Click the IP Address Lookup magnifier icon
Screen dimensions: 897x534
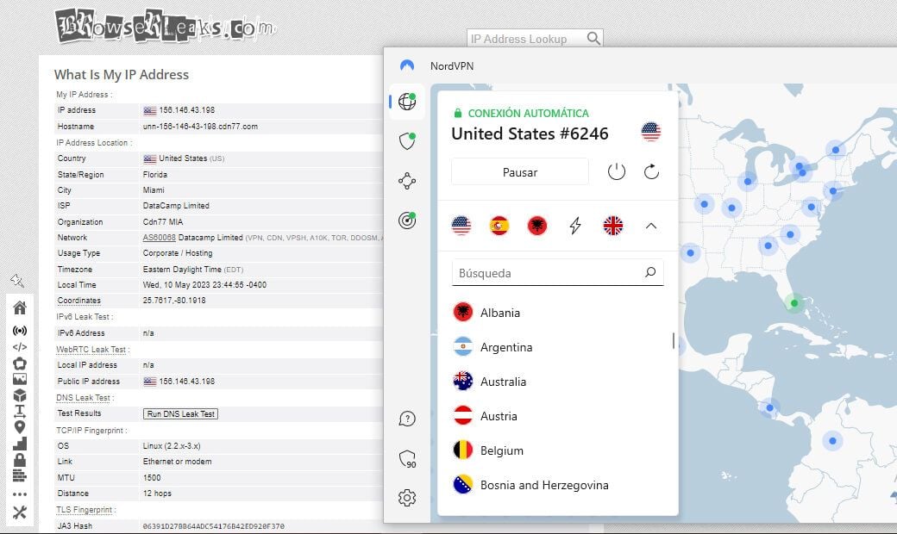pyautogui.click(x=593, y=38)
